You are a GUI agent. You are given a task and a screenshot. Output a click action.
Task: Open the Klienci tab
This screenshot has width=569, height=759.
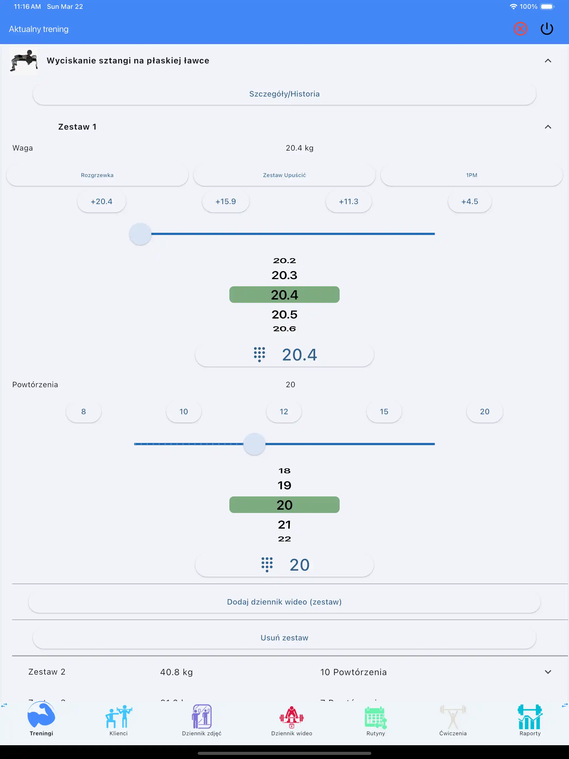point(118,720)
